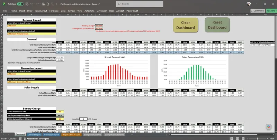This screenshot has width=277, height=140.
Task: Open the Developer ribbon tab
Action: (101, 11)
